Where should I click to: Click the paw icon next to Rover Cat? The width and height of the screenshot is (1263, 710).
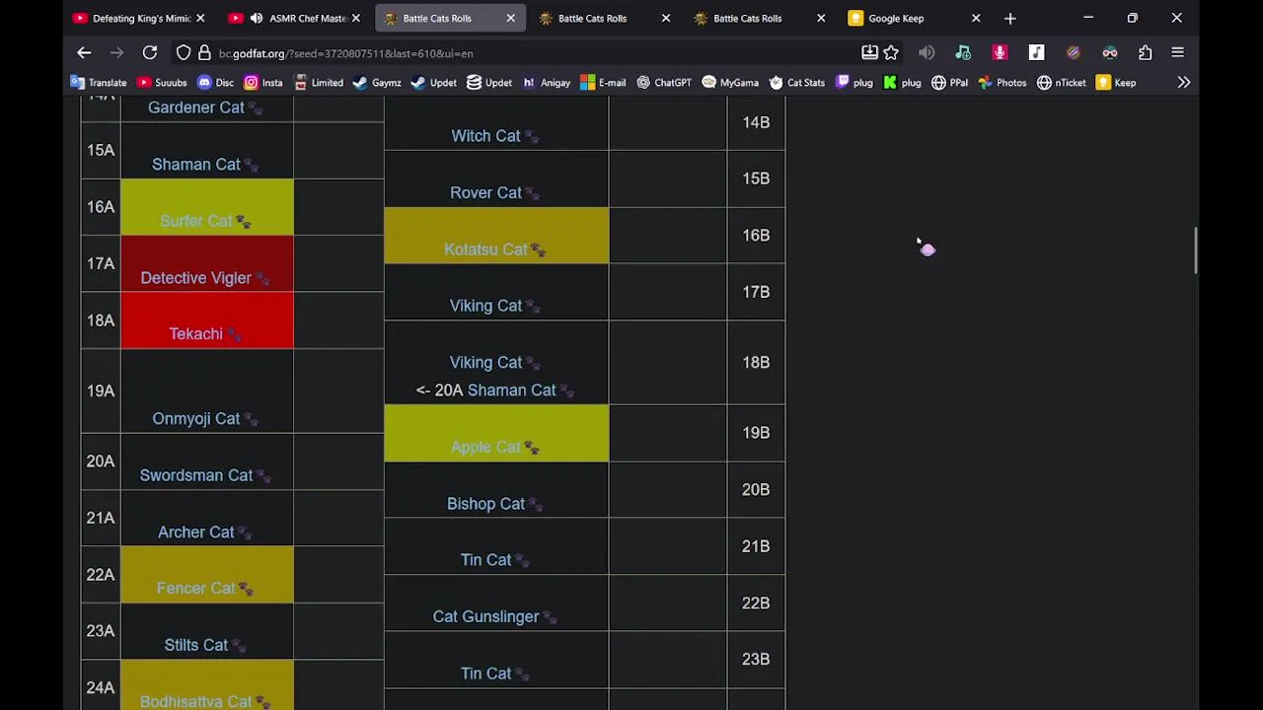pyautogui.click(x=532, y=194)
